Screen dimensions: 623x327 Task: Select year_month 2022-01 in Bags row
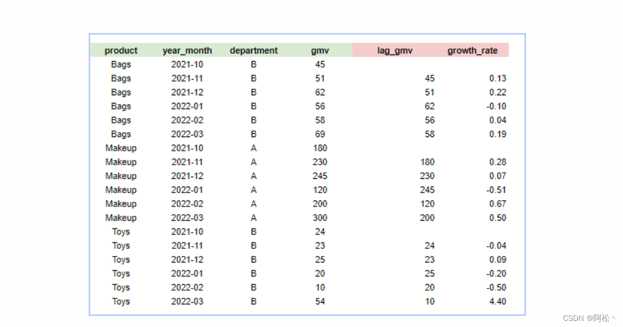click(x=187, y=106)
